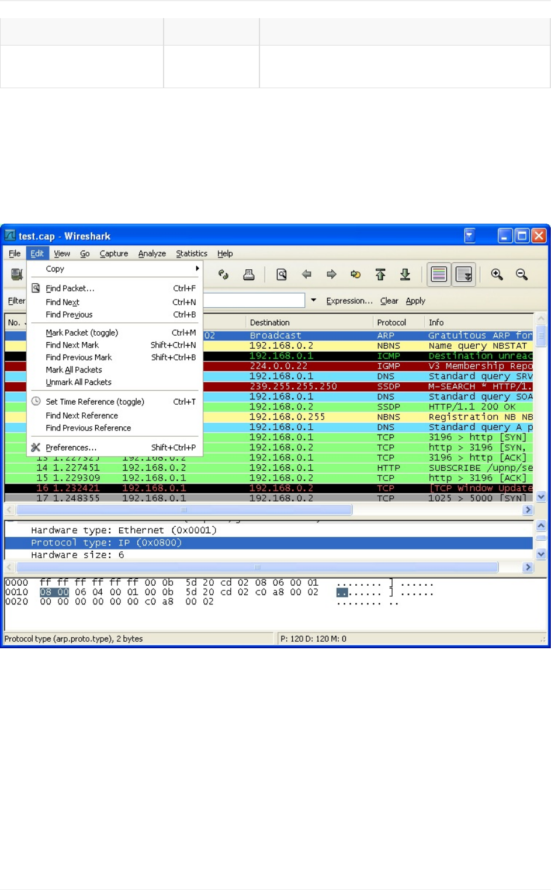Click packet details scrollbar down arrow
Screen dimensions: 551x890
click(541, 554)
